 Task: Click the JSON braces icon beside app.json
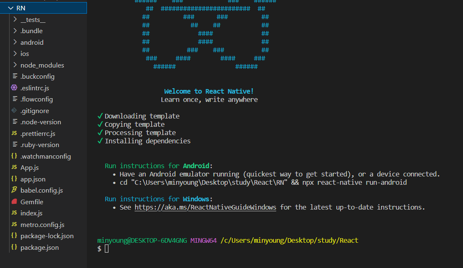[14, 179]
